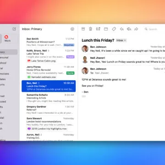The height and width of the screenshot is (165, 165).
Task: Open the 2018 London trip highlights.mov attachment
Action: 47,129
